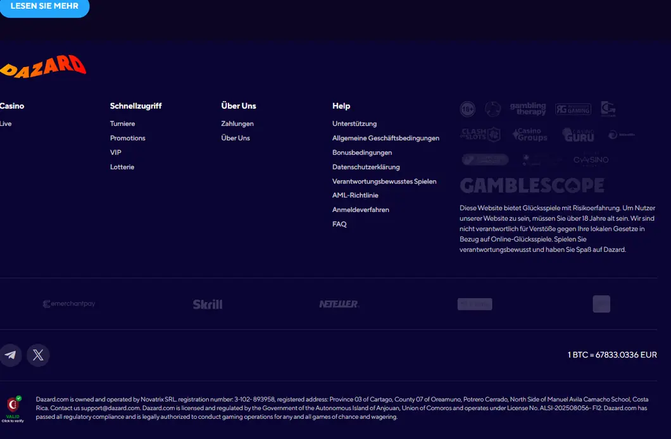Screen dimensions: 671x439
Task: Click the Clash of Slots logo
Action: click(480, 134)
